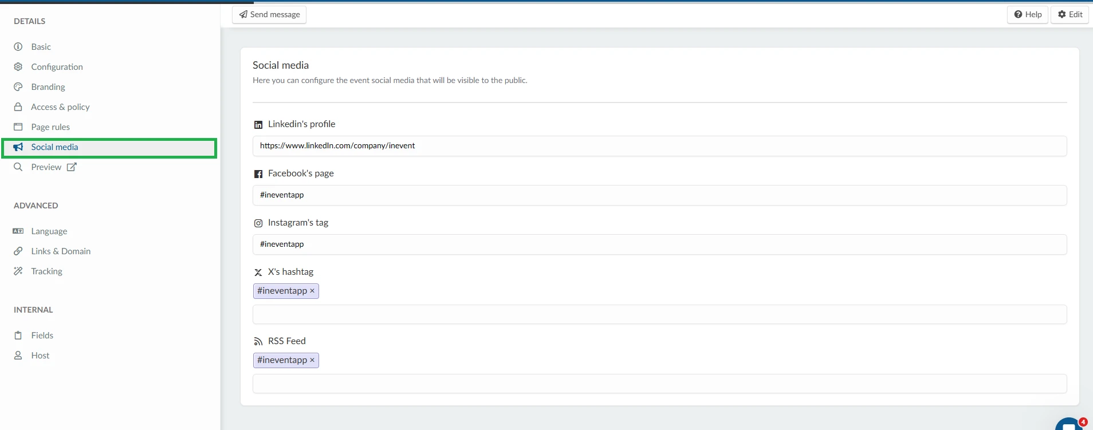Open Host under Internal
The height and width of the screenshot is (430, 1093).
point(40,356)
